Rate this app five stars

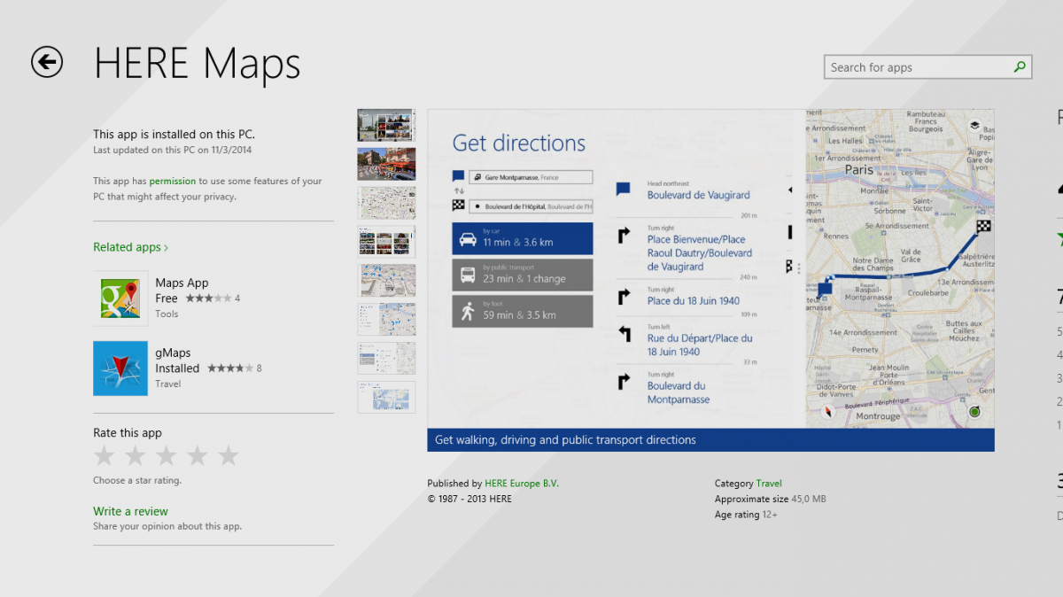click(229, 456)
